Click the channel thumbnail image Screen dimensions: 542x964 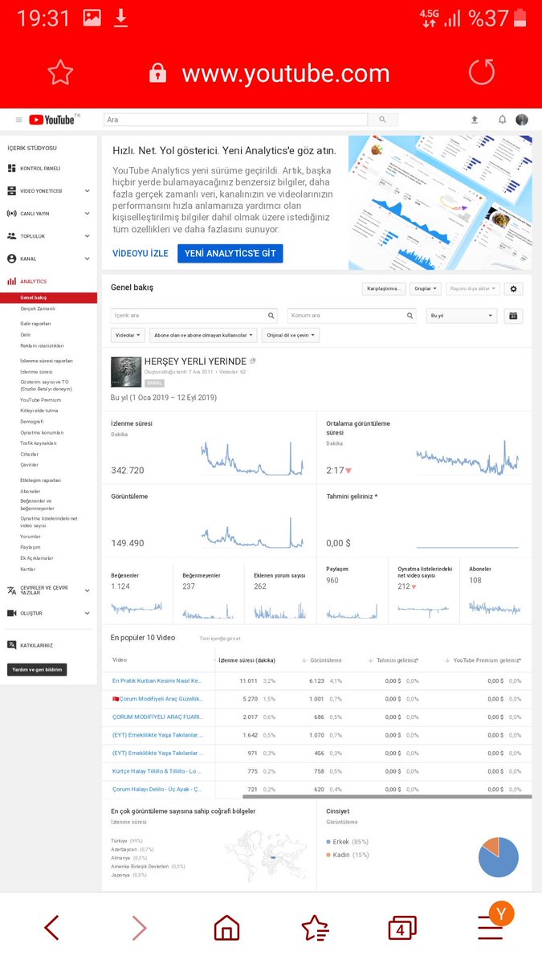pos(125,372)
